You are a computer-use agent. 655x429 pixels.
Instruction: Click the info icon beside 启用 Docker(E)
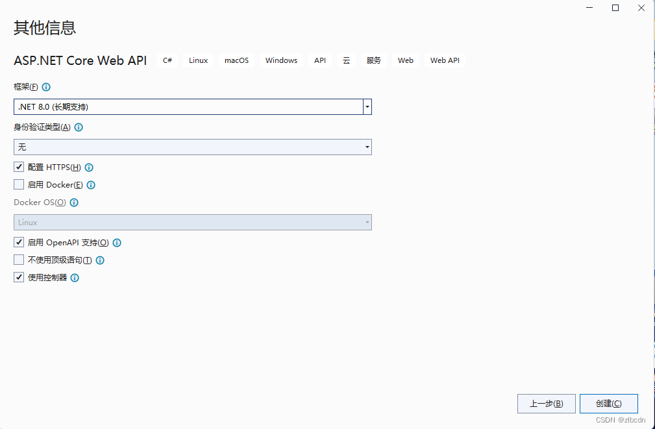(x=91, y=185)
